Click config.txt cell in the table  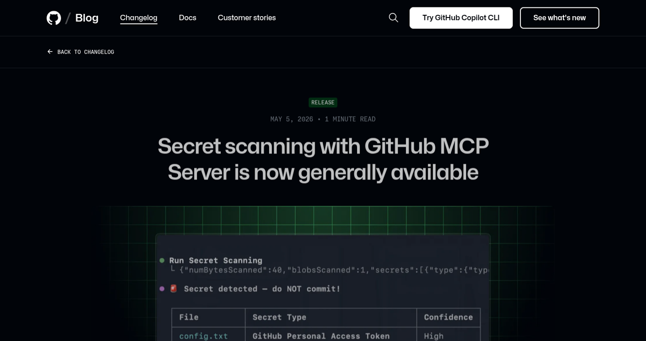point(203,336)
